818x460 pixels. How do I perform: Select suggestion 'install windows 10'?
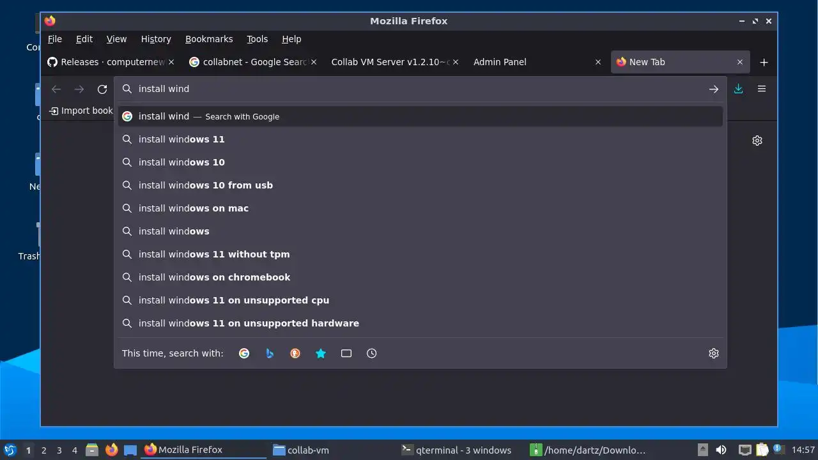point(421,162)
